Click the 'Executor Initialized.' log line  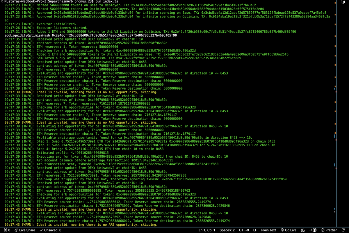(x=40, y=24)
